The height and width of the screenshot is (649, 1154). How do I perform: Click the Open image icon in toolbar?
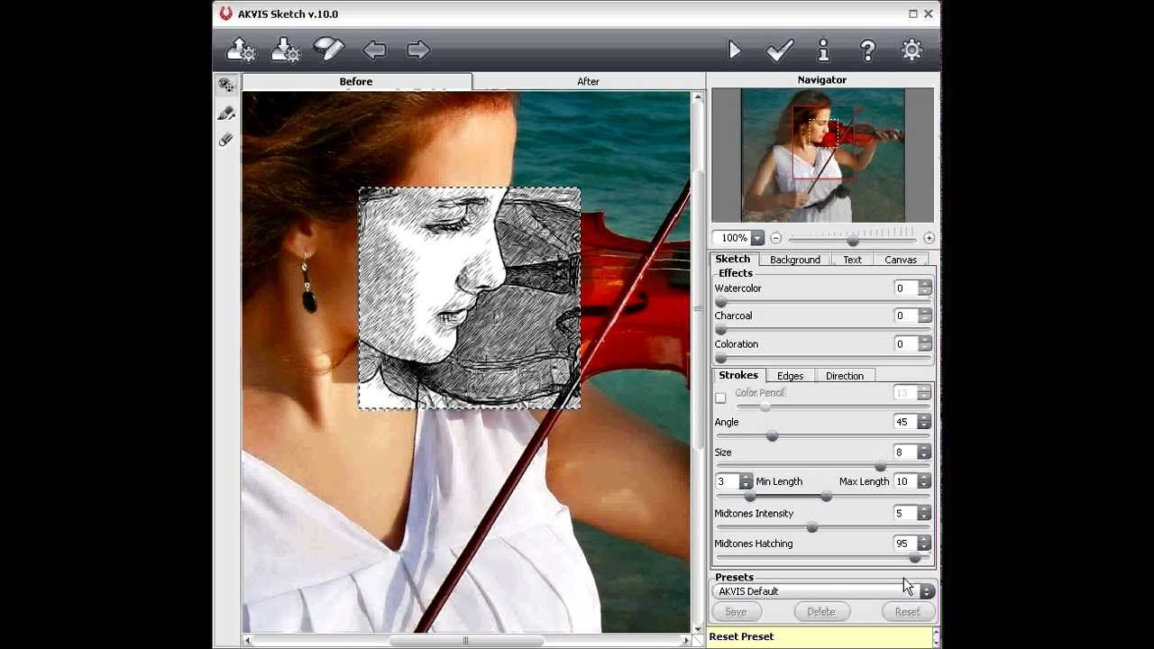241,50
